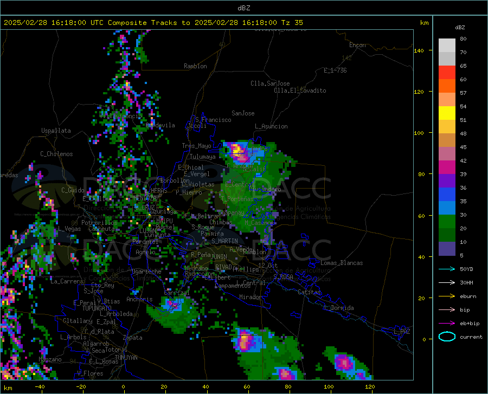488x394 pixels.
Task: Click the orange-core storm cell south of Mirador
Action: click(x=245, y=340)
